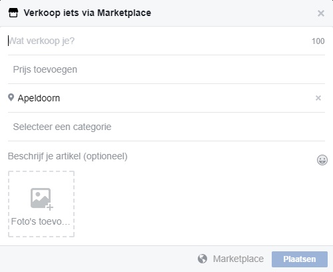
Task: Click the Apeldoorn location text
Action: point(39,98)
